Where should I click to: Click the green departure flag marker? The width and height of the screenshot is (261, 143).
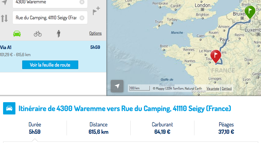250,11
